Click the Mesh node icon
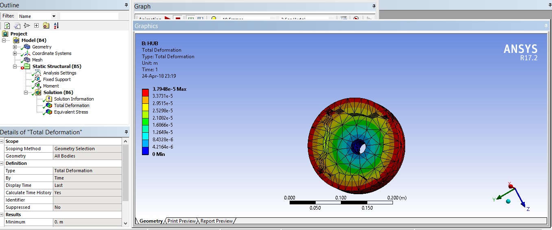 tap(27, 60)
